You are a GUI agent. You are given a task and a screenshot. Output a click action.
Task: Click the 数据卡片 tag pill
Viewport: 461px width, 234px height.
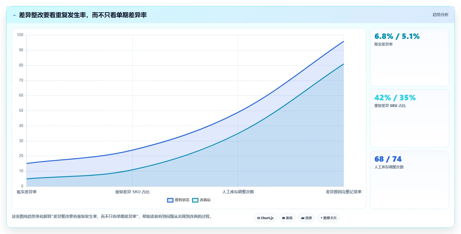(328, 218)
